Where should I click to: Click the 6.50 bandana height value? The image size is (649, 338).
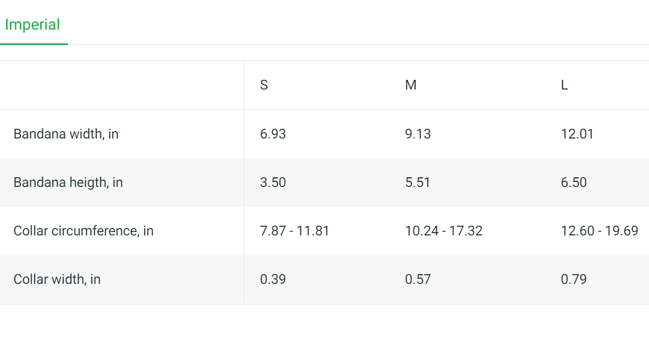574,183
